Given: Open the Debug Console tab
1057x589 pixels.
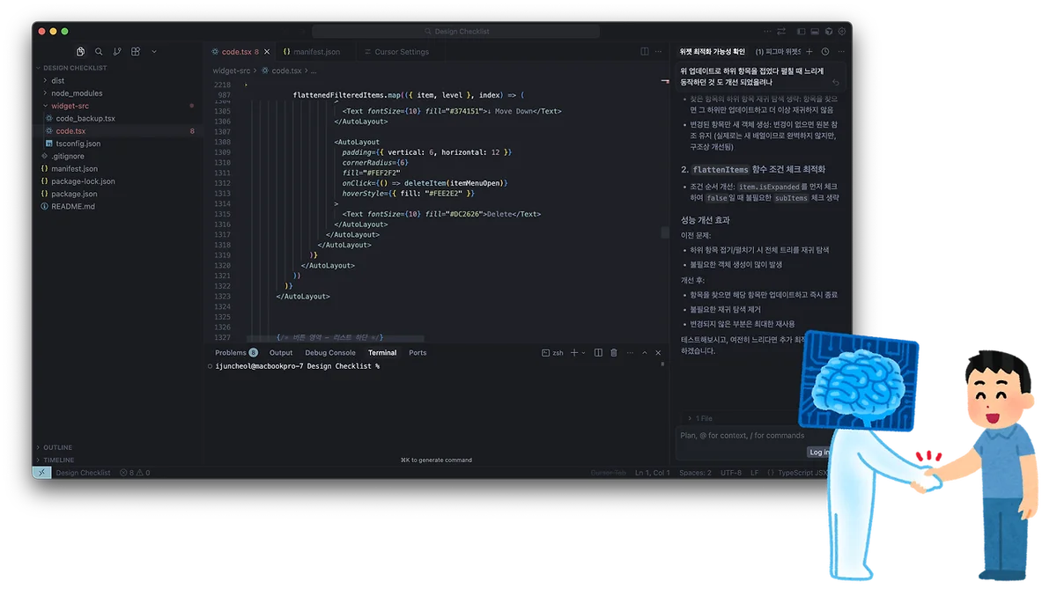Looking at the screenshot, I should [x=330, y=353].
